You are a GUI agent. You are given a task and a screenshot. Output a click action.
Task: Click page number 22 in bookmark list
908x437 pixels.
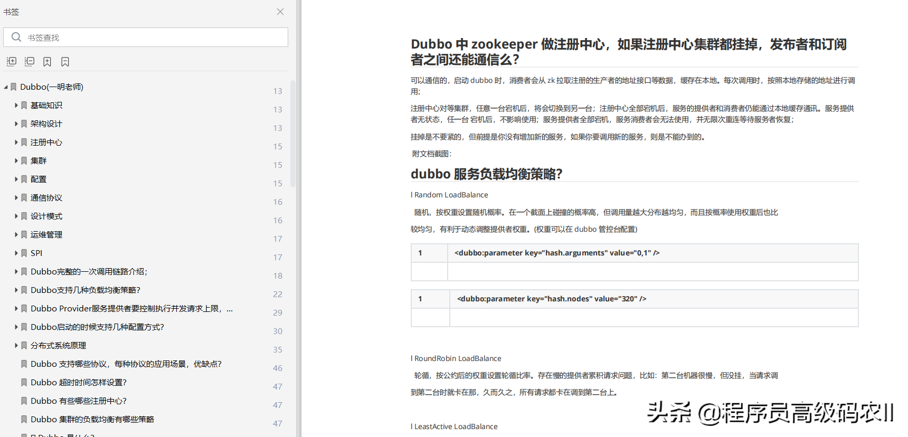[278, 294]
